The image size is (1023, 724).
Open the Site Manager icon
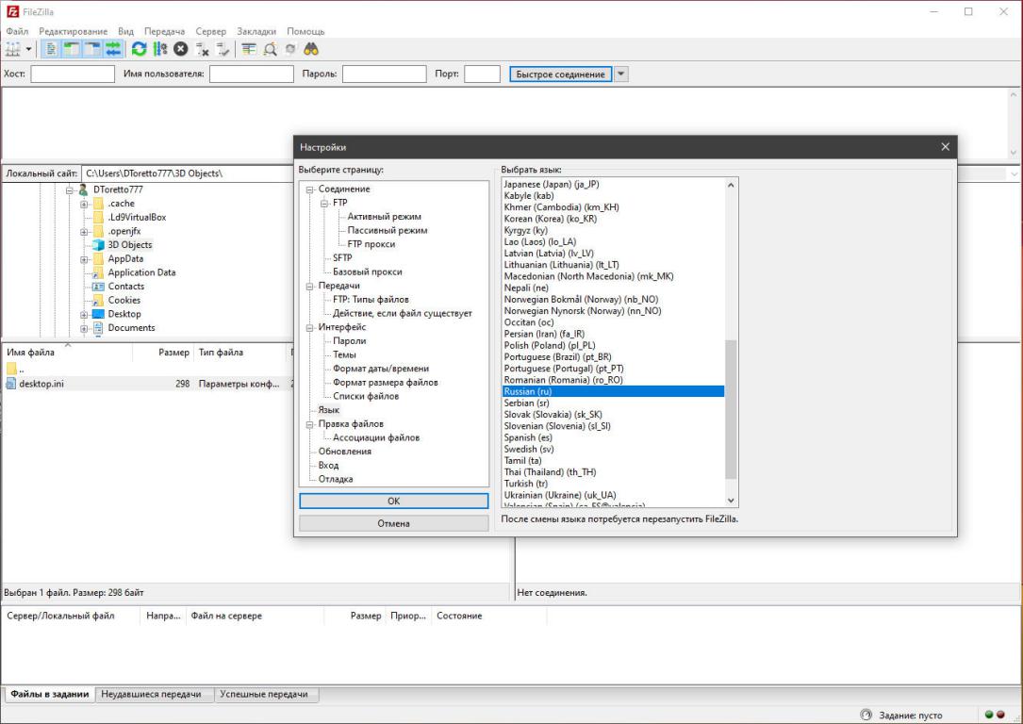[13, 49]
